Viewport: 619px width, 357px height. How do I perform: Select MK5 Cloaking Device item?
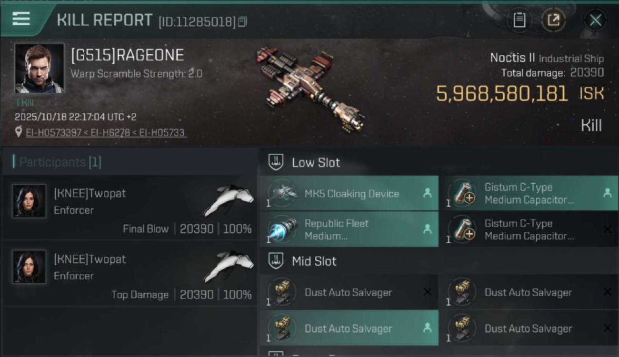(349, 193)
